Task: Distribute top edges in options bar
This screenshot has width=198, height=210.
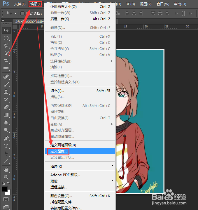Action: [x=153, y=13]
